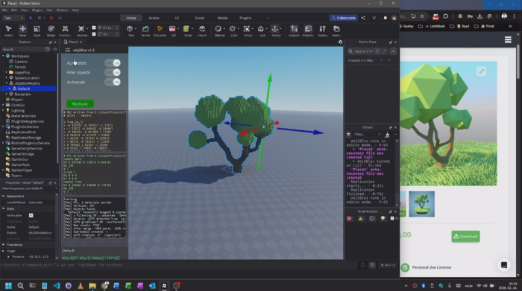Viewport: 522px width, 291px height.
Task: Activate the Rotate tool
Action: (x=51, y=31)
